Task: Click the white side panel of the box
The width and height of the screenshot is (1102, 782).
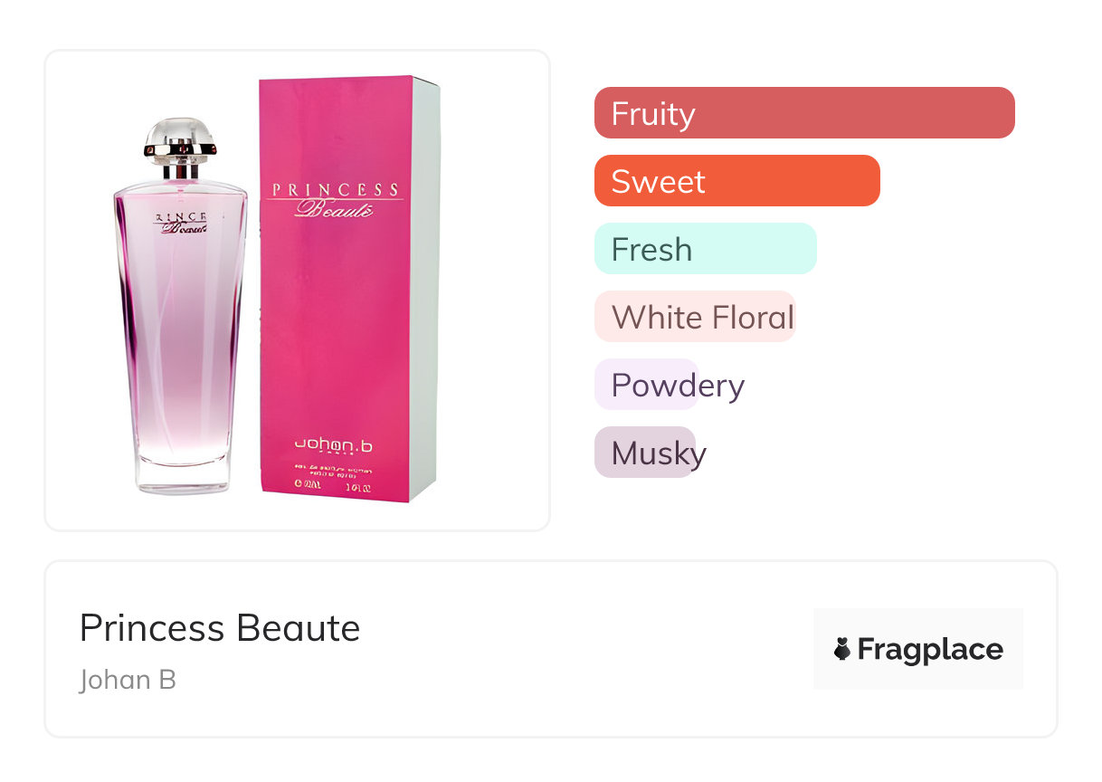Action: (x=424, y=290)
